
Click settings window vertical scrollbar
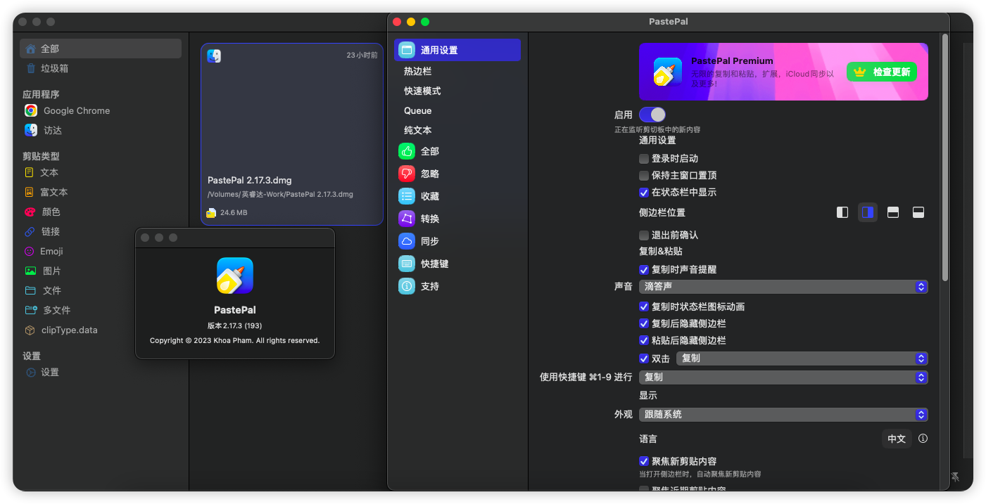[x=944, y=157]
